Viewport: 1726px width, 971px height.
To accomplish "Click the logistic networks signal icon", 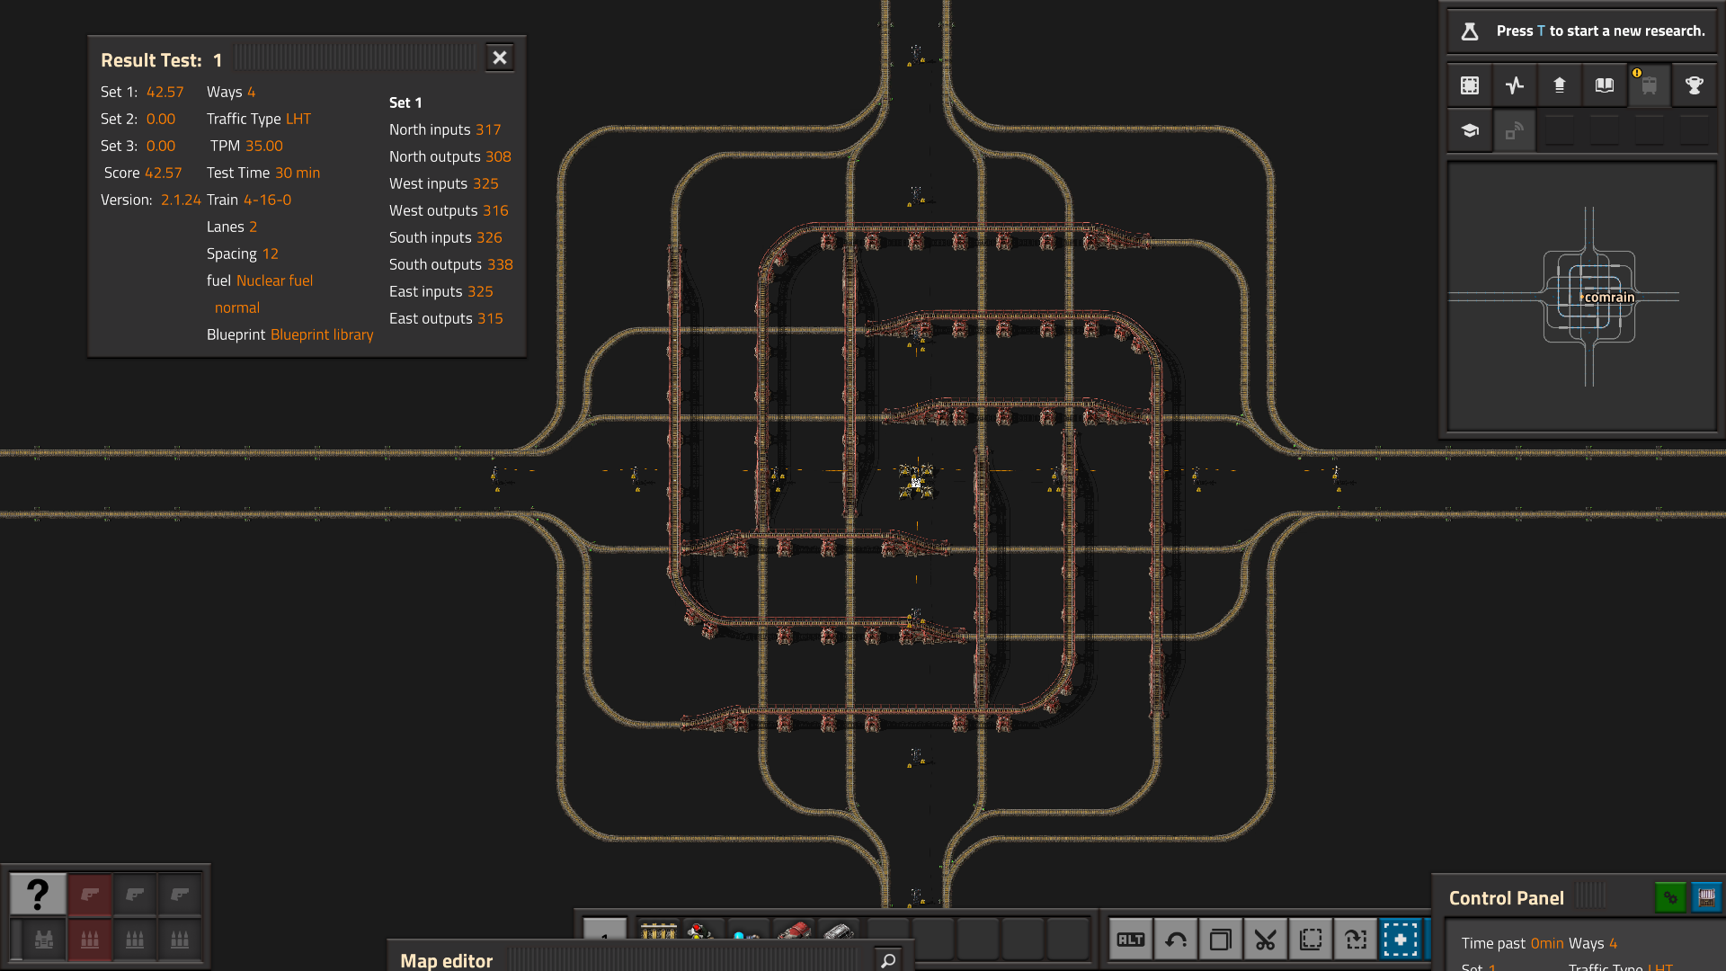I will (x=1515, y=130).
